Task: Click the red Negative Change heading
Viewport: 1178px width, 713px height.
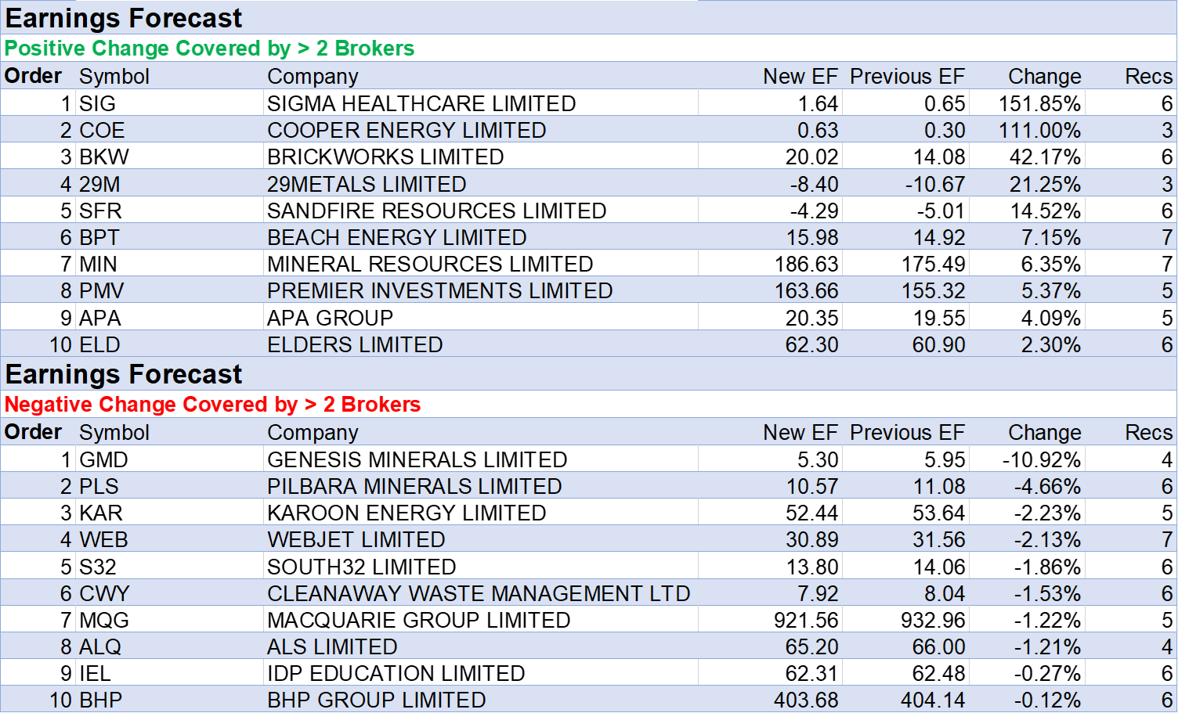Action: tap(213, 405)
